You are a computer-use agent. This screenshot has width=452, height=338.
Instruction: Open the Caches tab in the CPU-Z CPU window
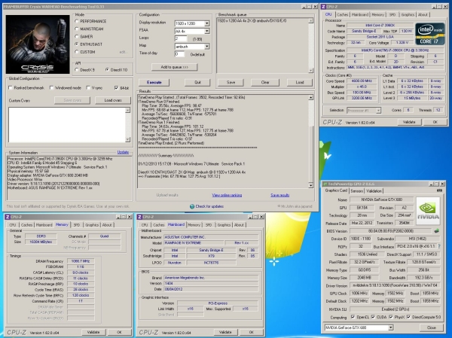tap(342, 14)
